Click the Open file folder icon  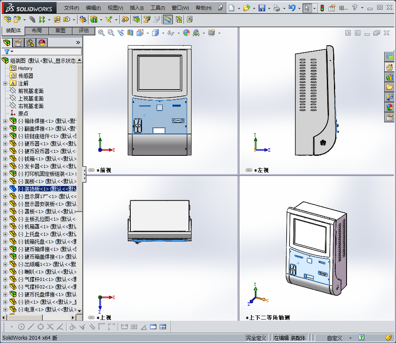click(x=246, y=8)
